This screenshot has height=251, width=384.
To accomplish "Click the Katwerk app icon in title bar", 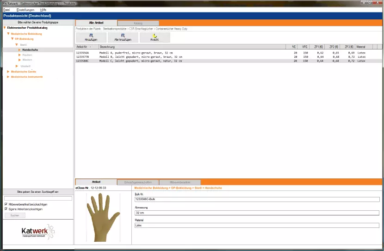I will (4, 3).
